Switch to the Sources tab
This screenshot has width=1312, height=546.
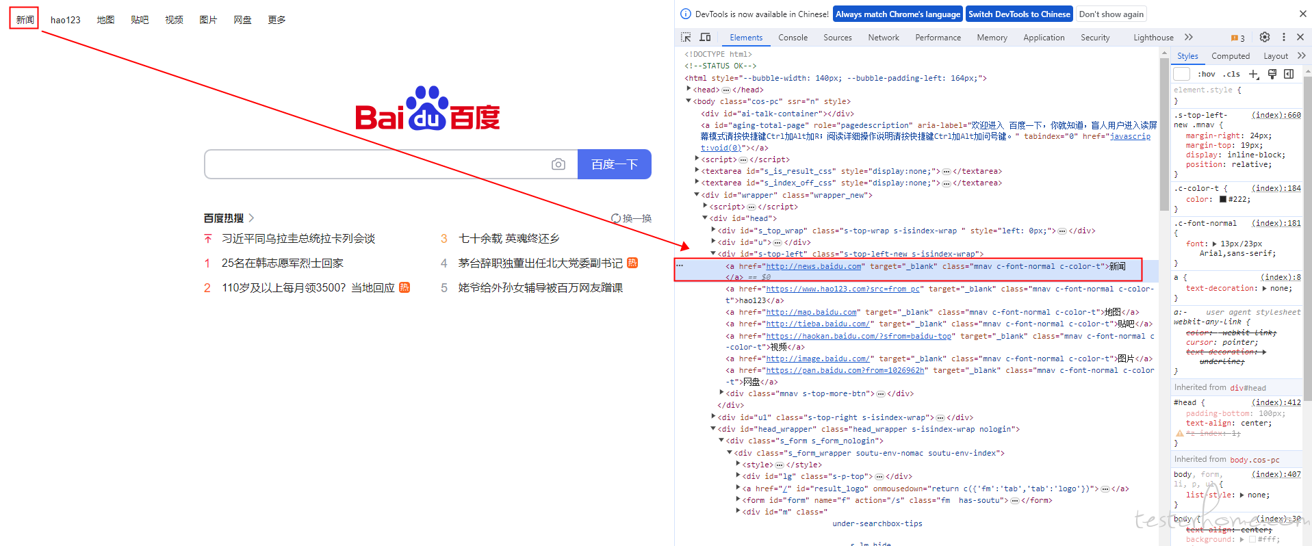[x=838, y=38]
